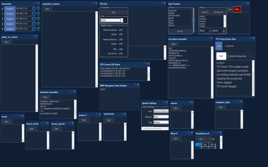Select the Status tab in TCP Script Server
Image resolution: width=268 pixels, height=167 pixels.
point(219,46)
